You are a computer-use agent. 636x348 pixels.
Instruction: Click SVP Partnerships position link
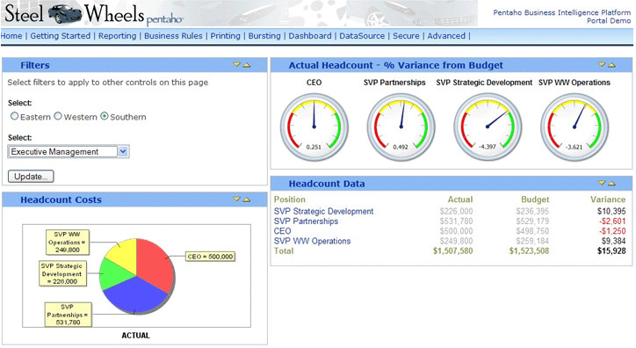tap(306, 221)
